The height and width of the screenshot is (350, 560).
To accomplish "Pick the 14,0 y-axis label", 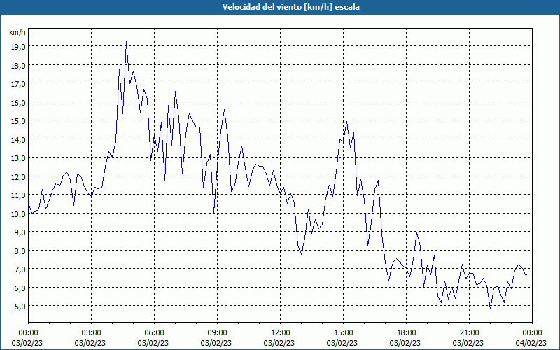I will click(17, 139).
